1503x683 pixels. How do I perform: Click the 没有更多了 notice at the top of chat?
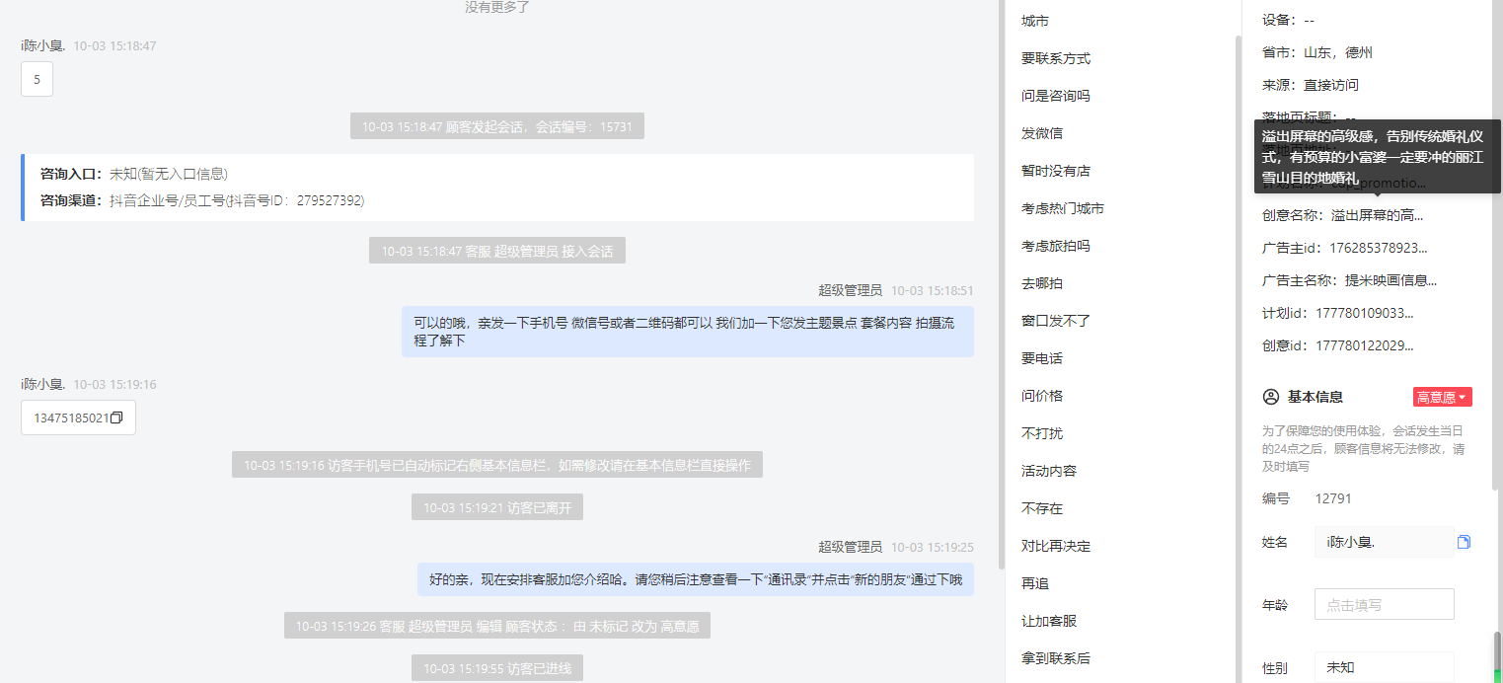point(497,7)
